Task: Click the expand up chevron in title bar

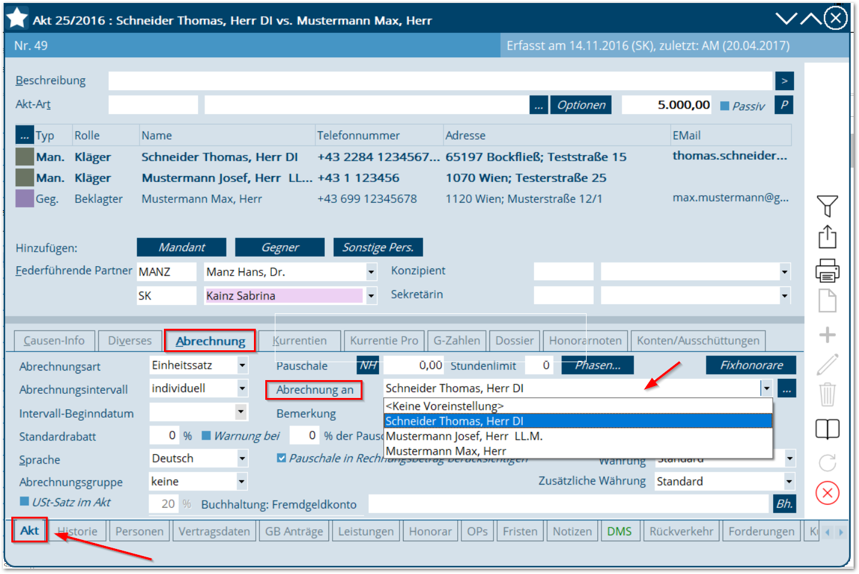Action: (810, 19)
